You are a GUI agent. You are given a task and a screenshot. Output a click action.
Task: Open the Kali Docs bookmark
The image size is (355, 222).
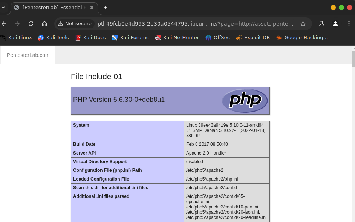90,38
